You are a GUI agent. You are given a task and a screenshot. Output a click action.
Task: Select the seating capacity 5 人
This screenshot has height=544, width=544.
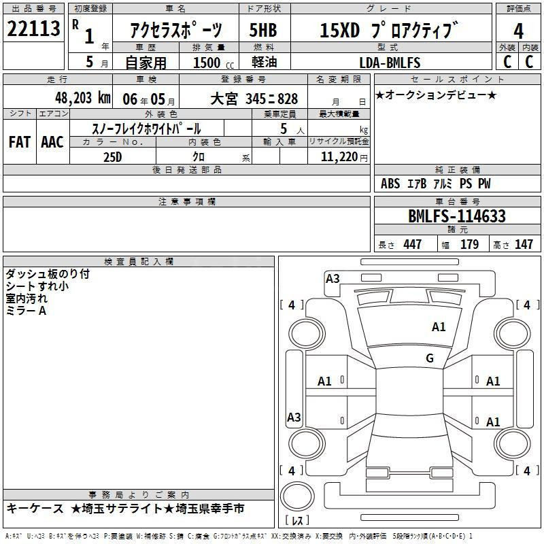[292, 129]
